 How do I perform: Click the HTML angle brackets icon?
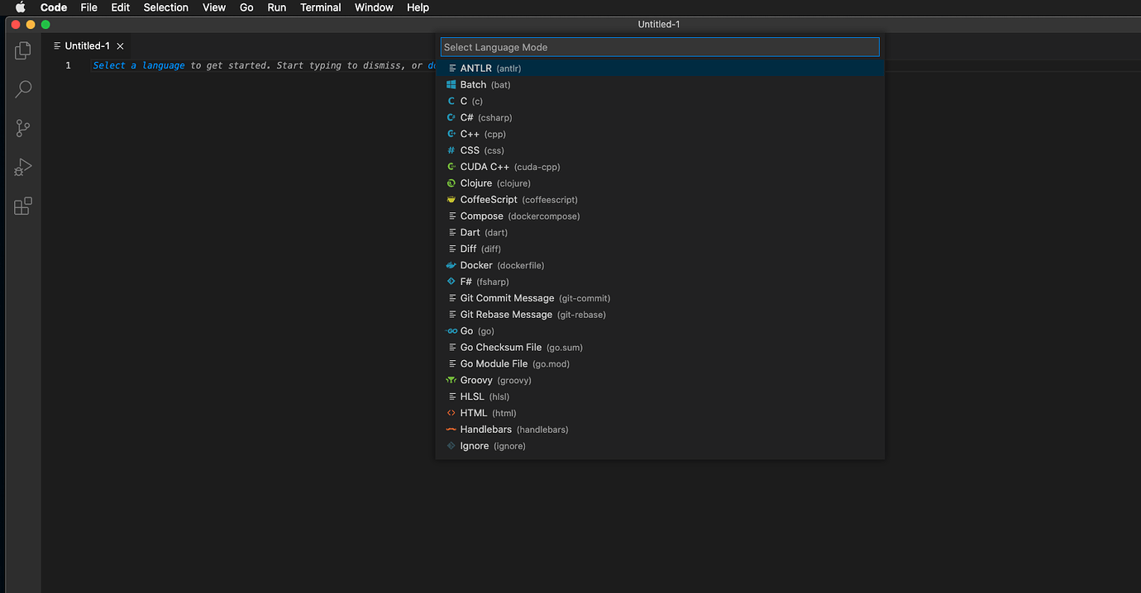[451, 413]
